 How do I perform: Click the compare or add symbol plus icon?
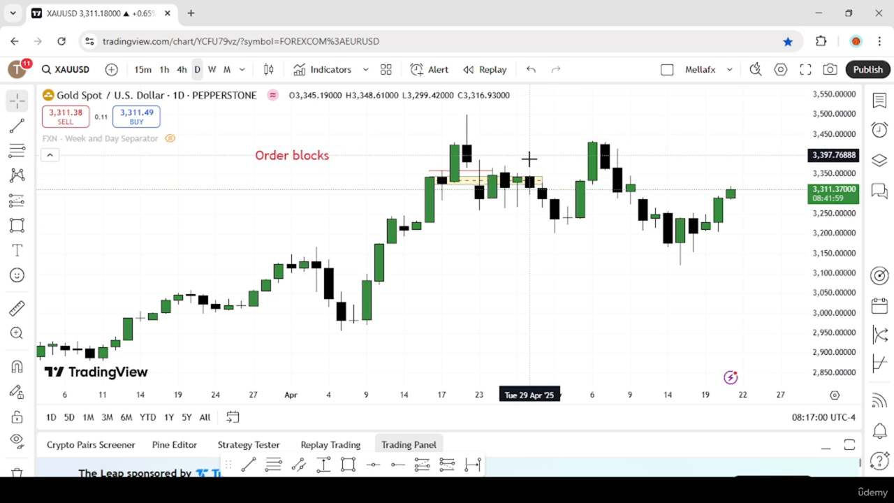[x=112, y=69]
